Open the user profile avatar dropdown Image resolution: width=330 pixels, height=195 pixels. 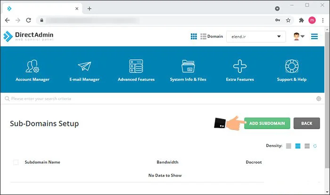tap(298, 36)
